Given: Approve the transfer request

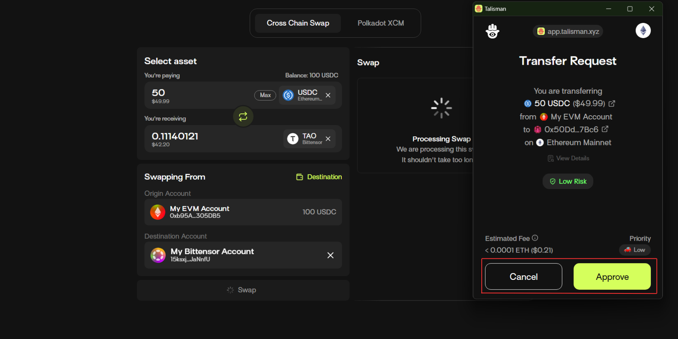Looking at the screenshot, I should click(x=612, y=276).
